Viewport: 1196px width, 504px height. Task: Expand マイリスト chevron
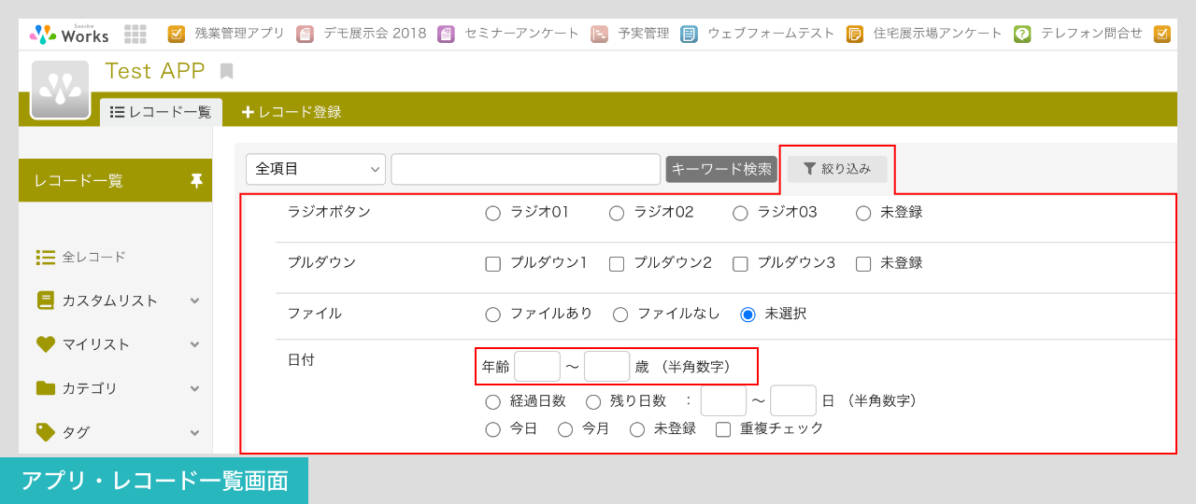pyautogui.click(x=194, y=344)
